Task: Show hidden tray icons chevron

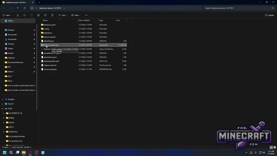Action: click(x=247, y=152)
